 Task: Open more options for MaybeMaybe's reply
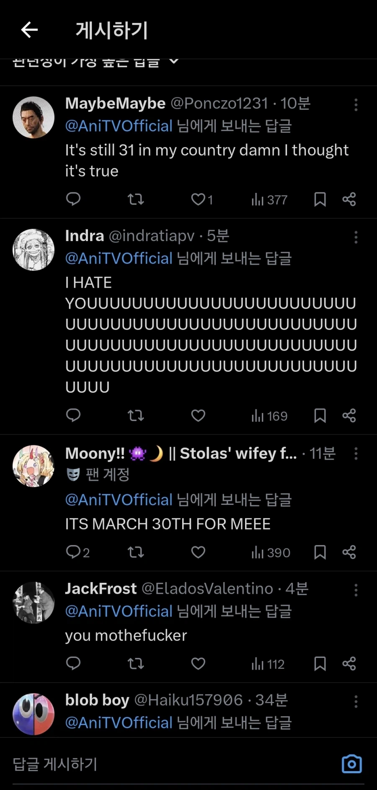pyautogui.click(x=356, y=105)
